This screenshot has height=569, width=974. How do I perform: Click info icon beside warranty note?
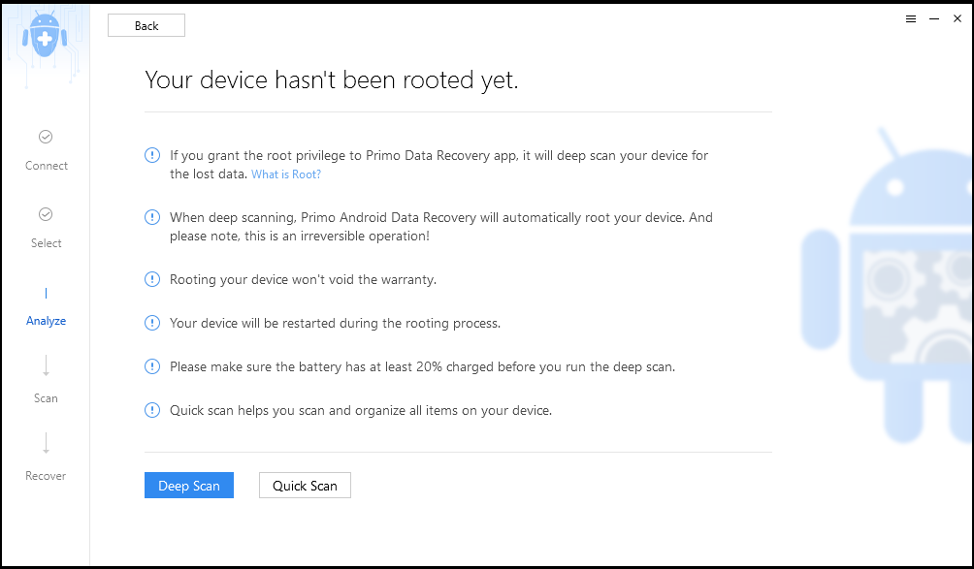[x=152, y=279]
